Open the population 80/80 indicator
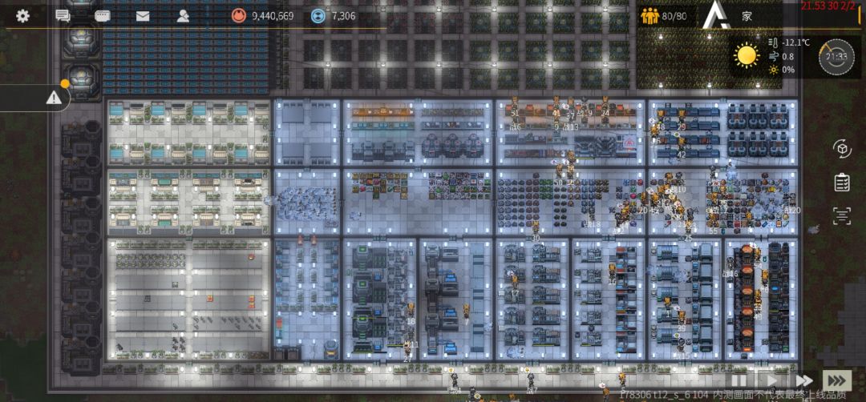This screenshot has height=402, width=866. pos(663,16)
